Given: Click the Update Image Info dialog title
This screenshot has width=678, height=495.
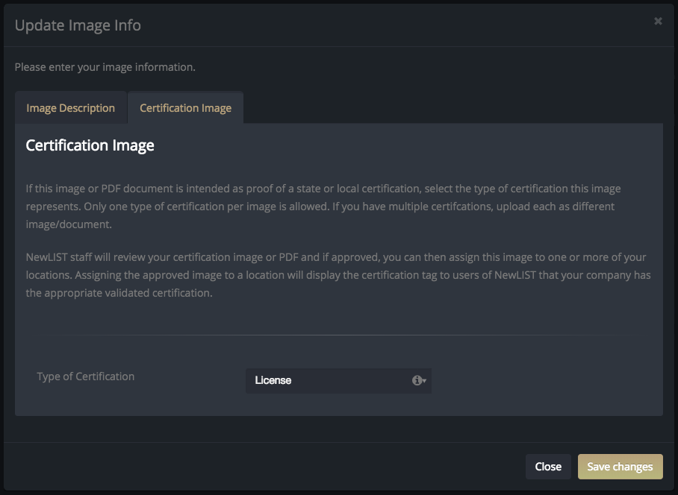Looking at the screenshot, I should [78, 25].
